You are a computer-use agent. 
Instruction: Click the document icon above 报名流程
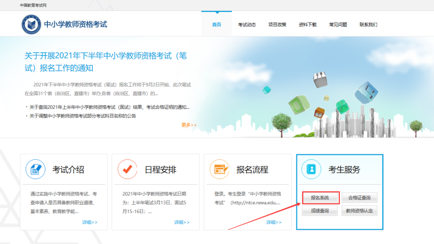coord(219,169)
